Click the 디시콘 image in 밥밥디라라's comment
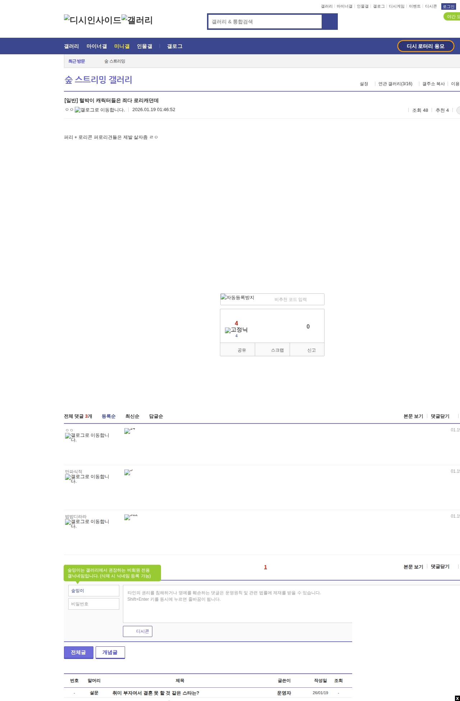460x701 pixels. (131, 517)
